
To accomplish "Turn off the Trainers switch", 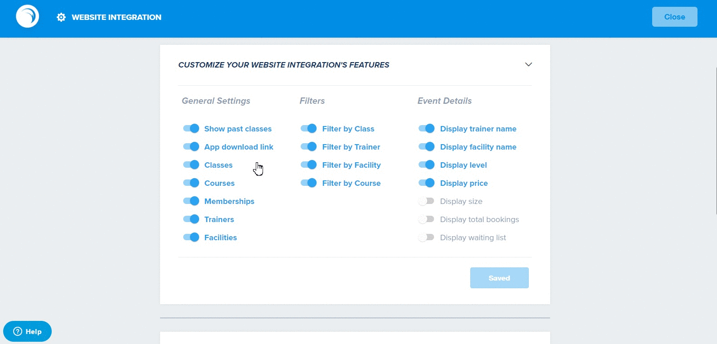I will 191,219.
